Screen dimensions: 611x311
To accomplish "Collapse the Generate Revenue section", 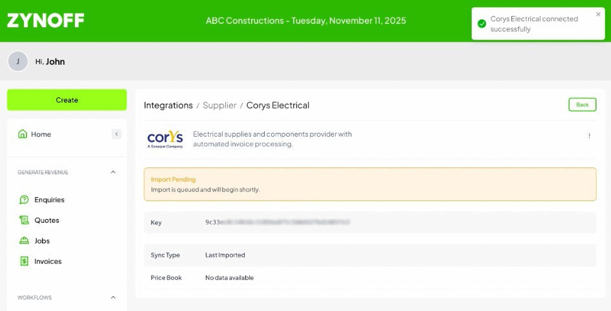I will coord(113,172).
